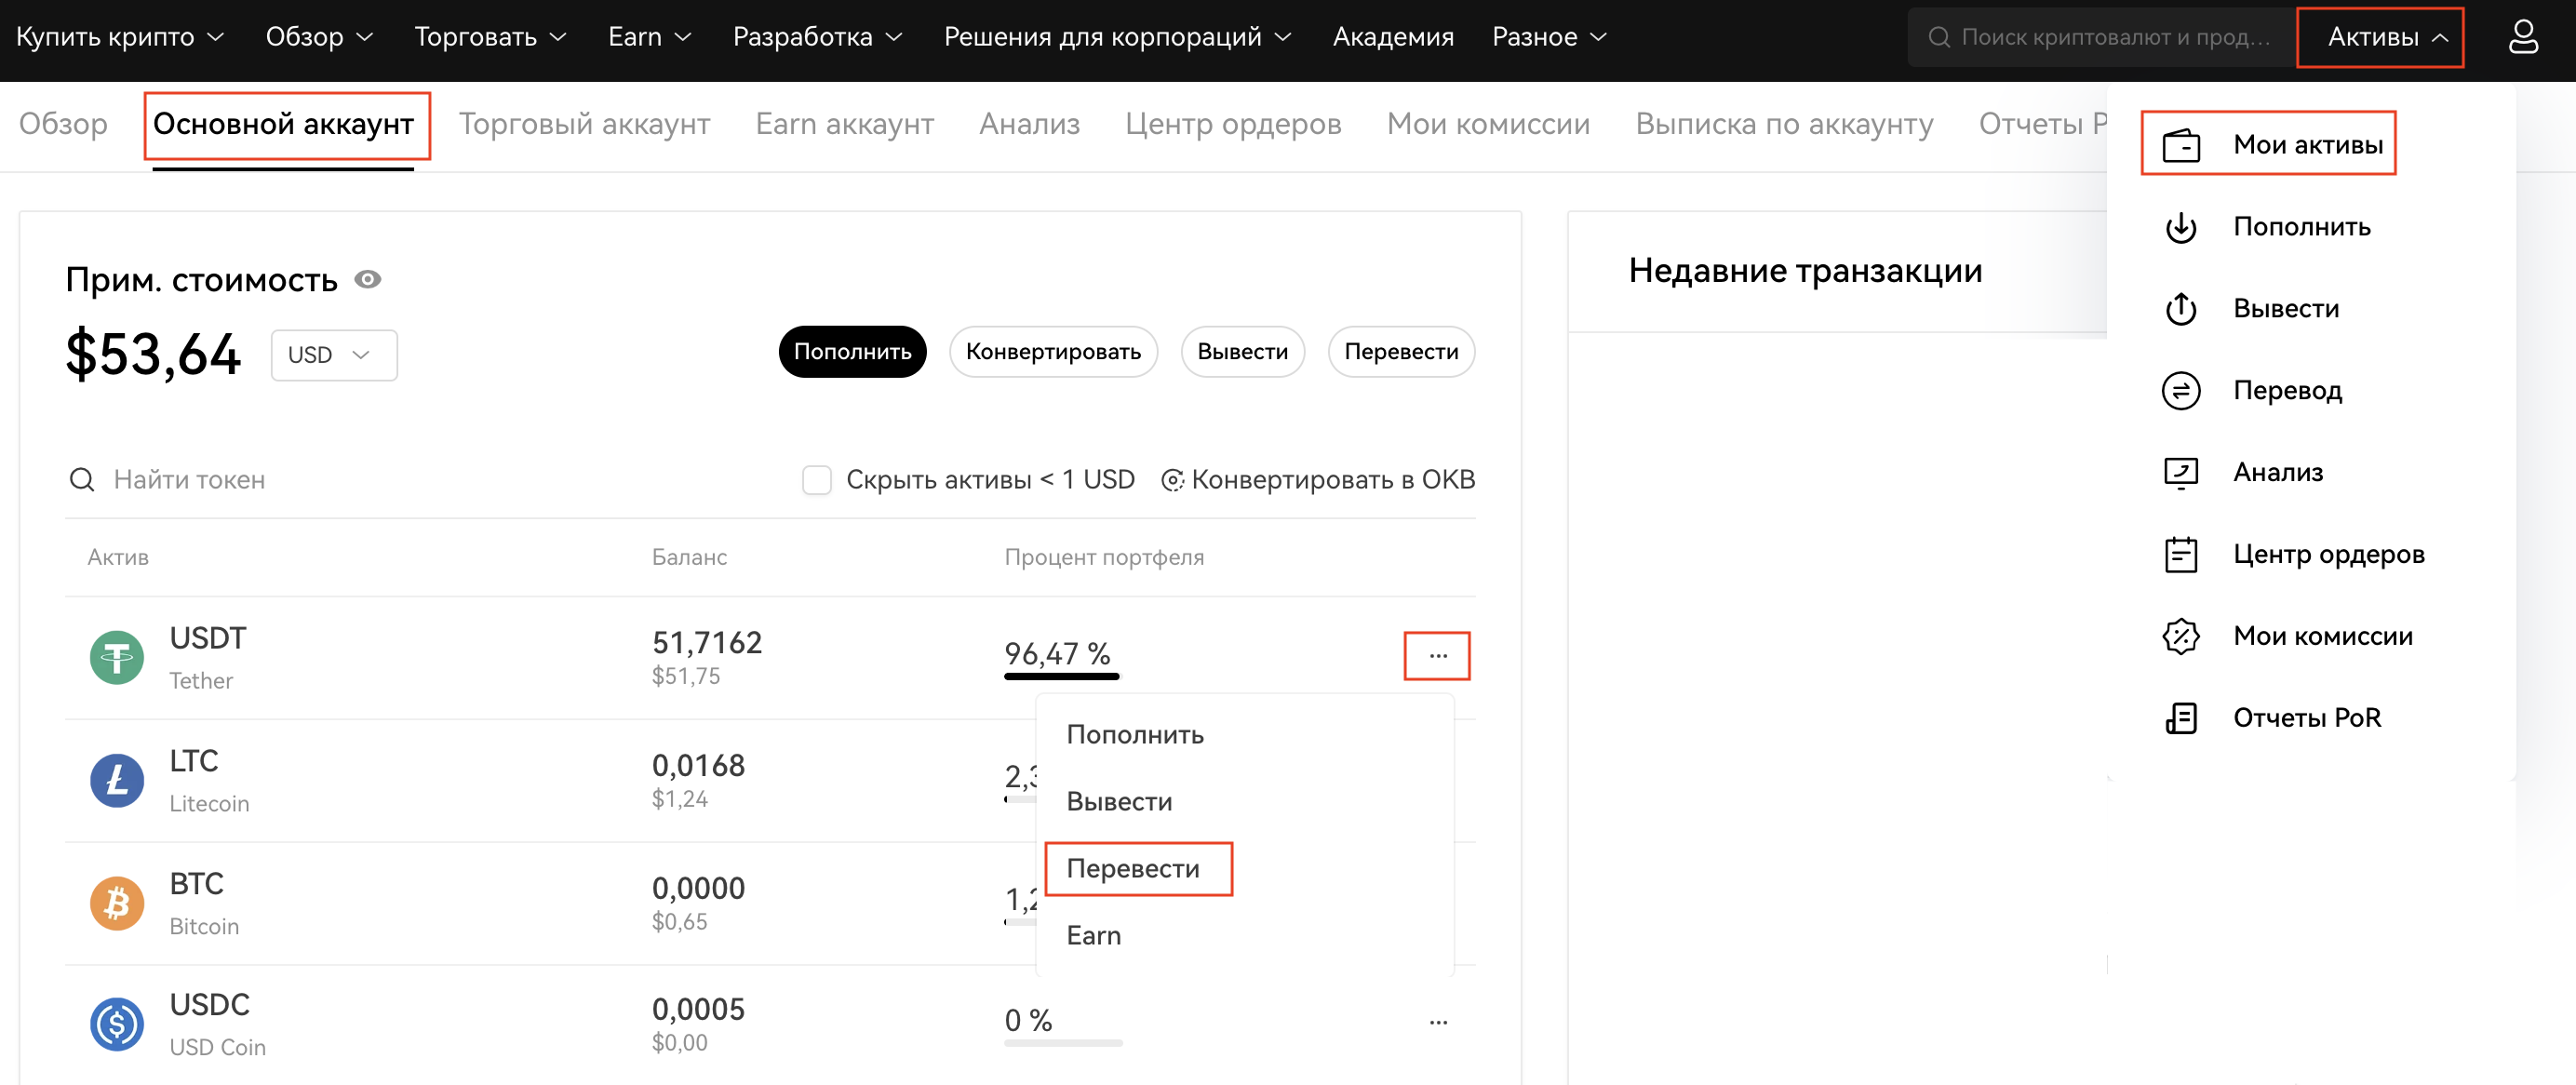The width and height of the screenshot is (2576, 1085).
Task: Click the $53,64 total value
Action: [153, 354]
